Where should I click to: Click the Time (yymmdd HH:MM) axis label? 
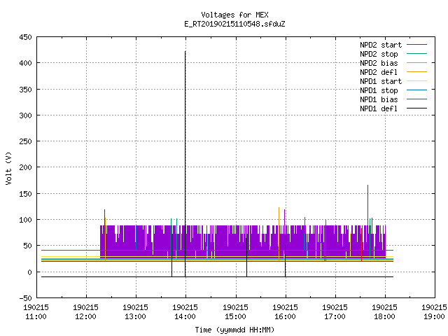235,330
